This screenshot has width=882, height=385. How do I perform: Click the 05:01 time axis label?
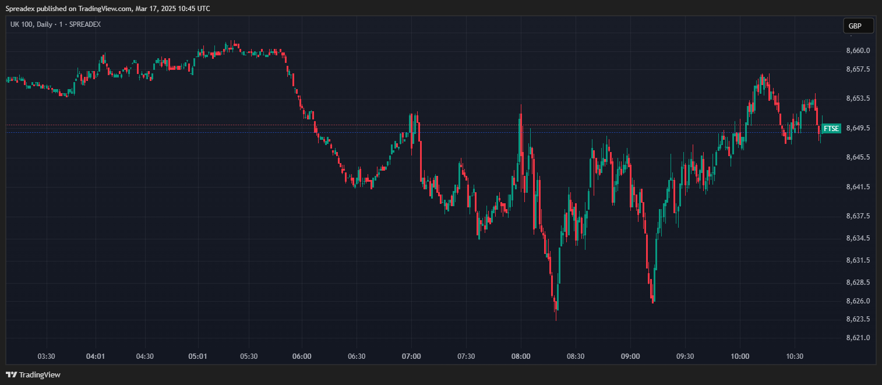(x=198, y=356)
